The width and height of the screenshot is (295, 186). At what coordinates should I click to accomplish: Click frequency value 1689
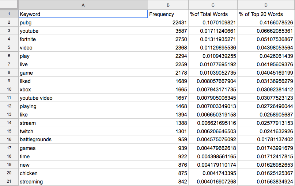(x=168, y=81)
